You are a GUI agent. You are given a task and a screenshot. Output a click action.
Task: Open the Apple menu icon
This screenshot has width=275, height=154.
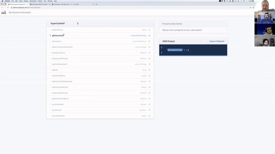click(x=3, y=1)
